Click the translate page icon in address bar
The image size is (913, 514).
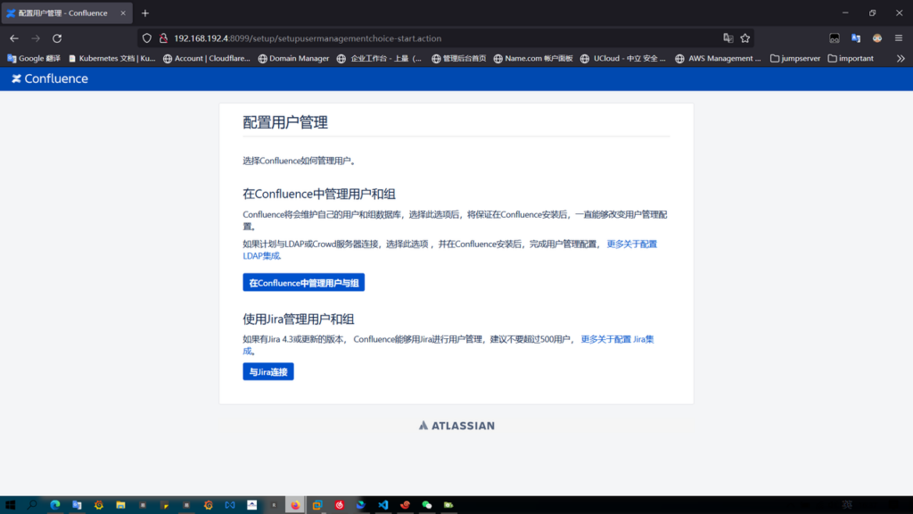[x=728, y=38]
